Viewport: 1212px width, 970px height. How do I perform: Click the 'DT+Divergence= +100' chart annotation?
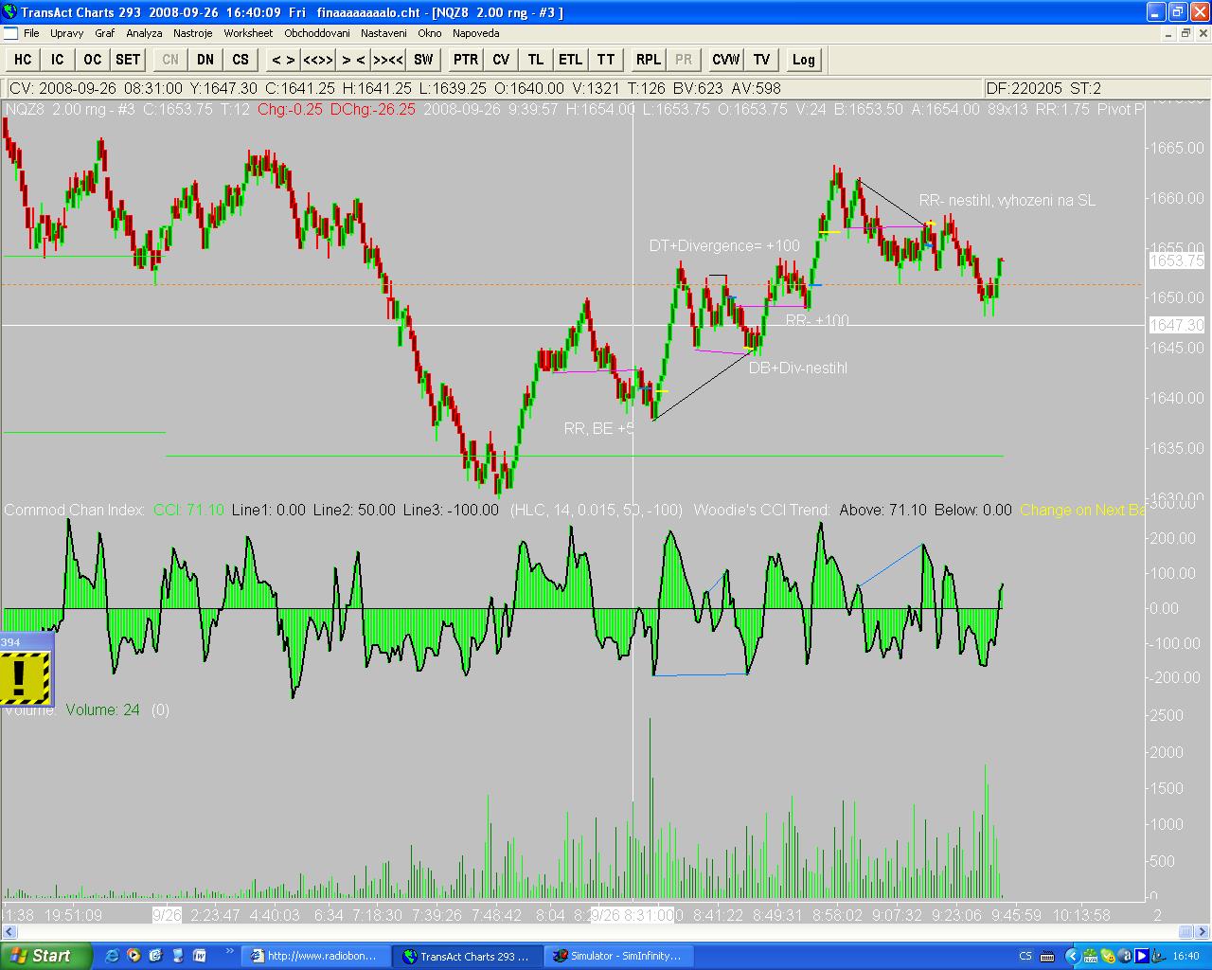[x=724, y=246]
